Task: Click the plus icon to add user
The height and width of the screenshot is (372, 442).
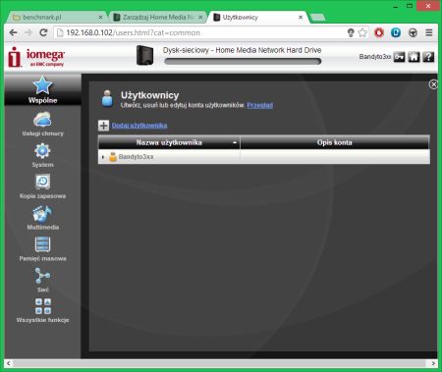Action: click(103, 126)
